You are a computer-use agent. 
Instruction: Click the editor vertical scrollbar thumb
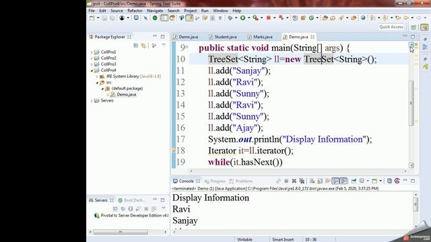tap(411, 103)
